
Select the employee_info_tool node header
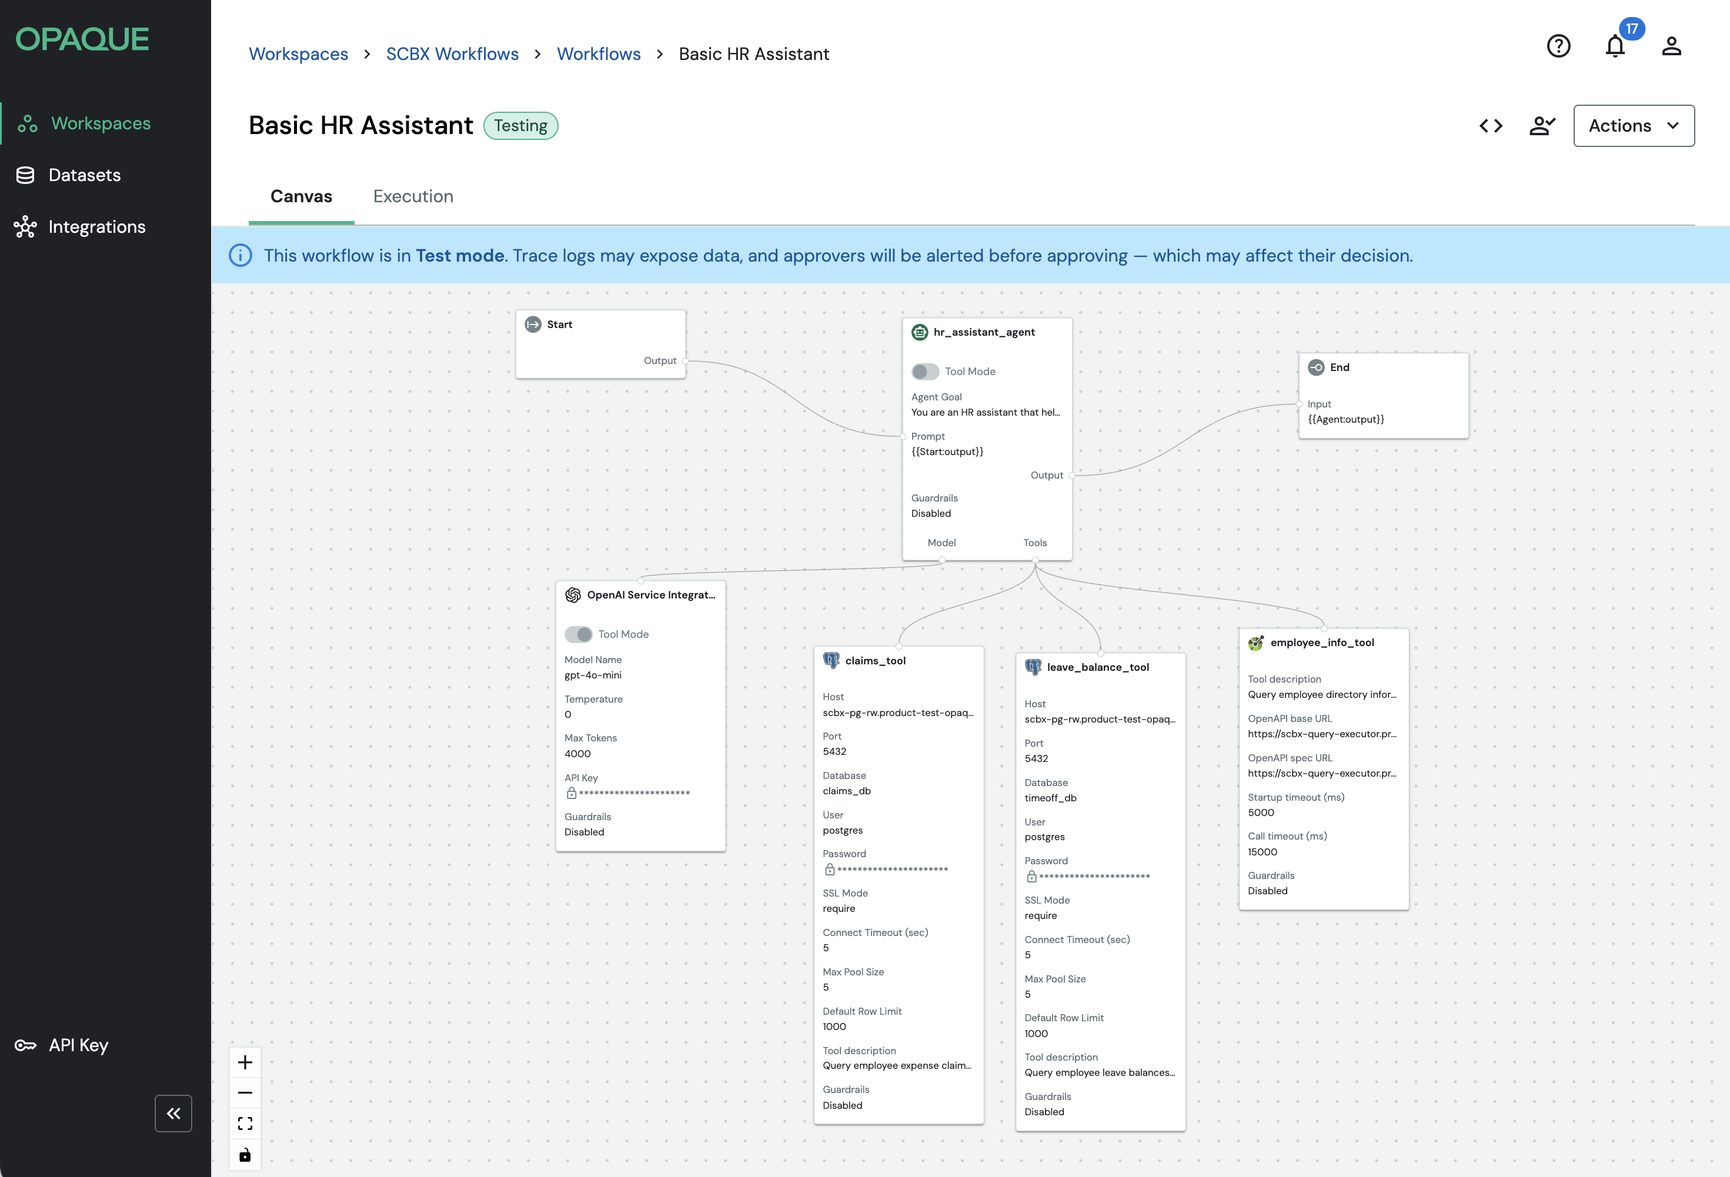pyautogui.click(x=1321, y=643)
